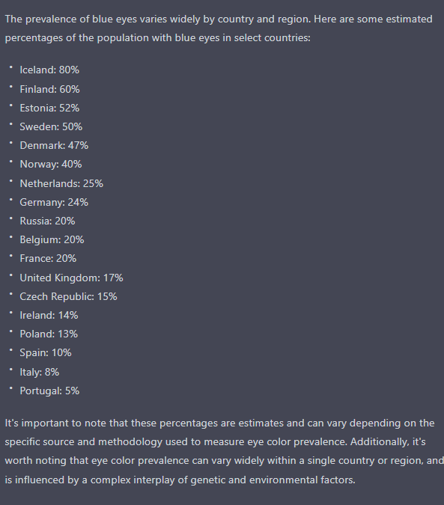Select the Portugal: 5% entry
The width and height of the screenshot is (444, 505).
pyautogui.click(x=49, y=391)
